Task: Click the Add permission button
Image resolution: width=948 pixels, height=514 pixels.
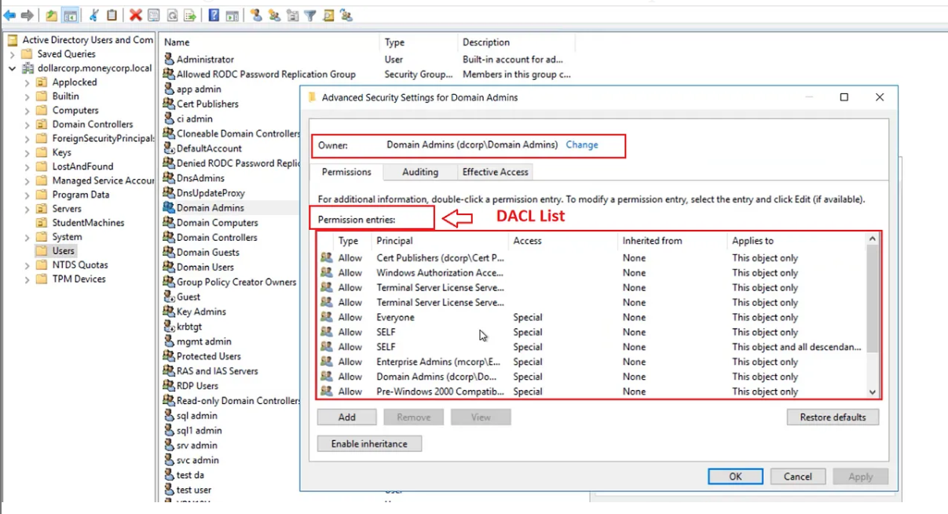Action: 347,417
